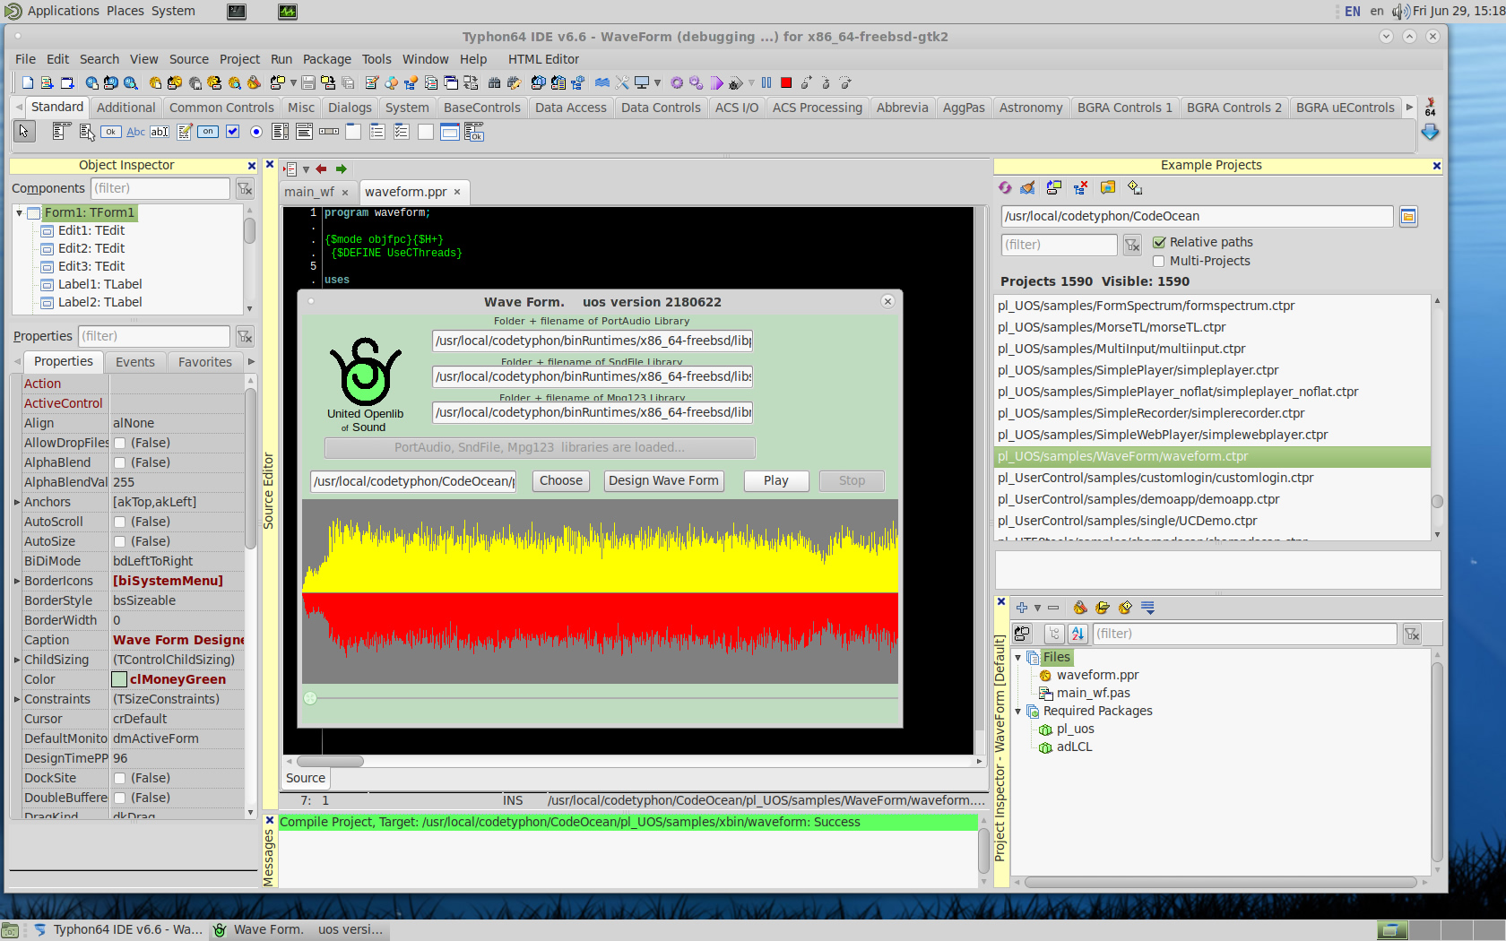The image size is (1506, 941).
Task: Click the broom clean icon in Example Projects
Action: click(x=1028, y=187)
